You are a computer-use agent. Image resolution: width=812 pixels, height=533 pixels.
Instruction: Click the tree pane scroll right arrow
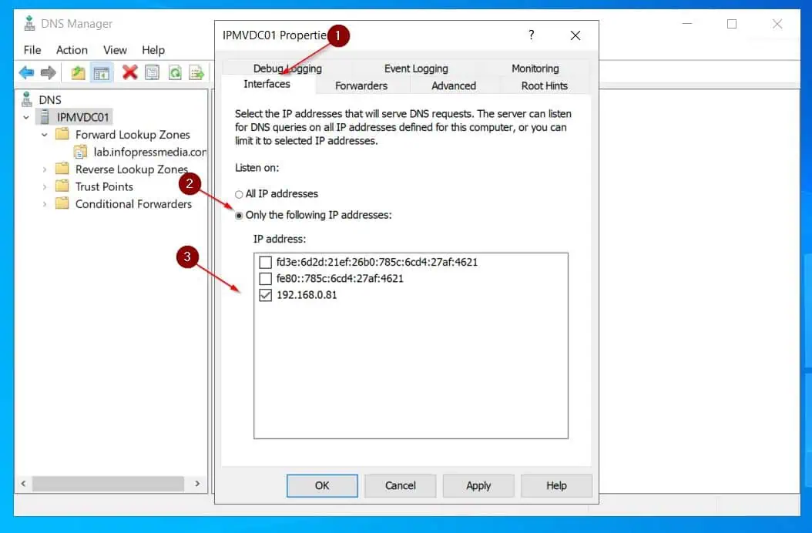coord(197,483)
